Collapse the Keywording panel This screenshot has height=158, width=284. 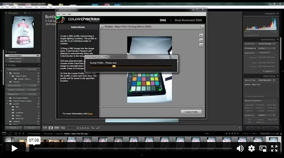pyautogui.click(x=278, y=76)
